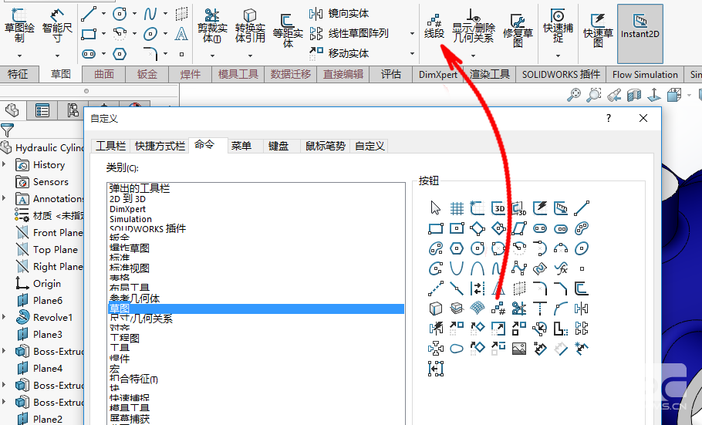The height and width of the screenshot is (425, 702).
Task: Open the Flow Simulation ribbon tab
Action: [645, 74]
